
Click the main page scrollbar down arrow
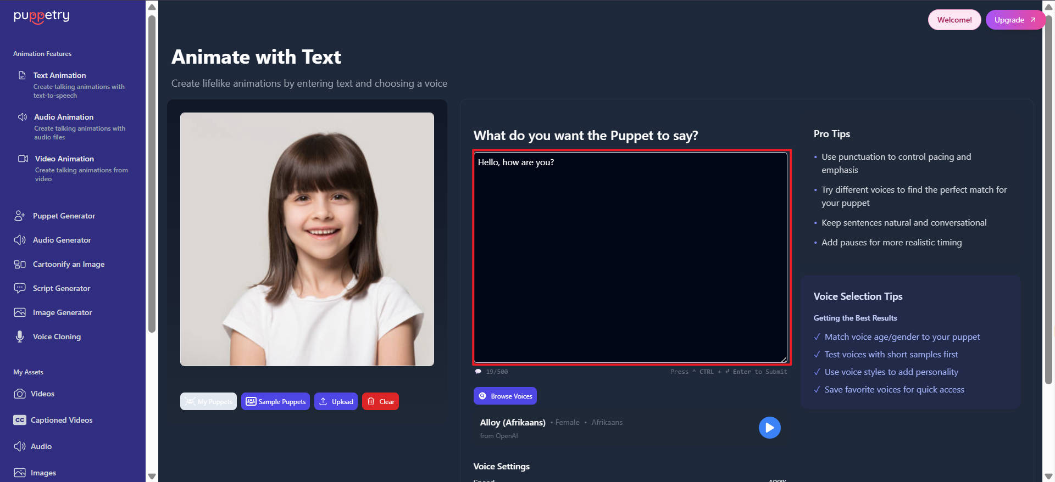(1048, 476)
